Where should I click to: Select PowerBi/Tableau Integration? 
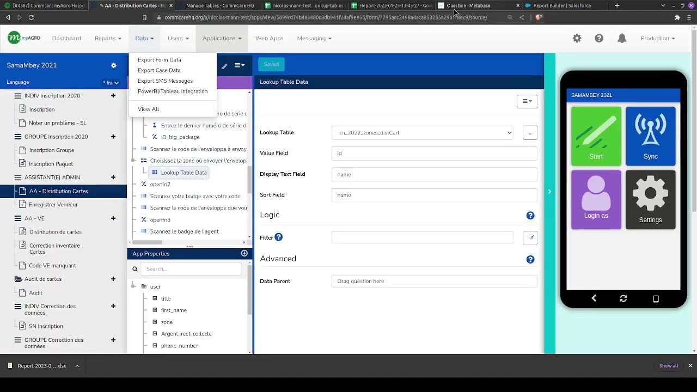pos(173,91)
